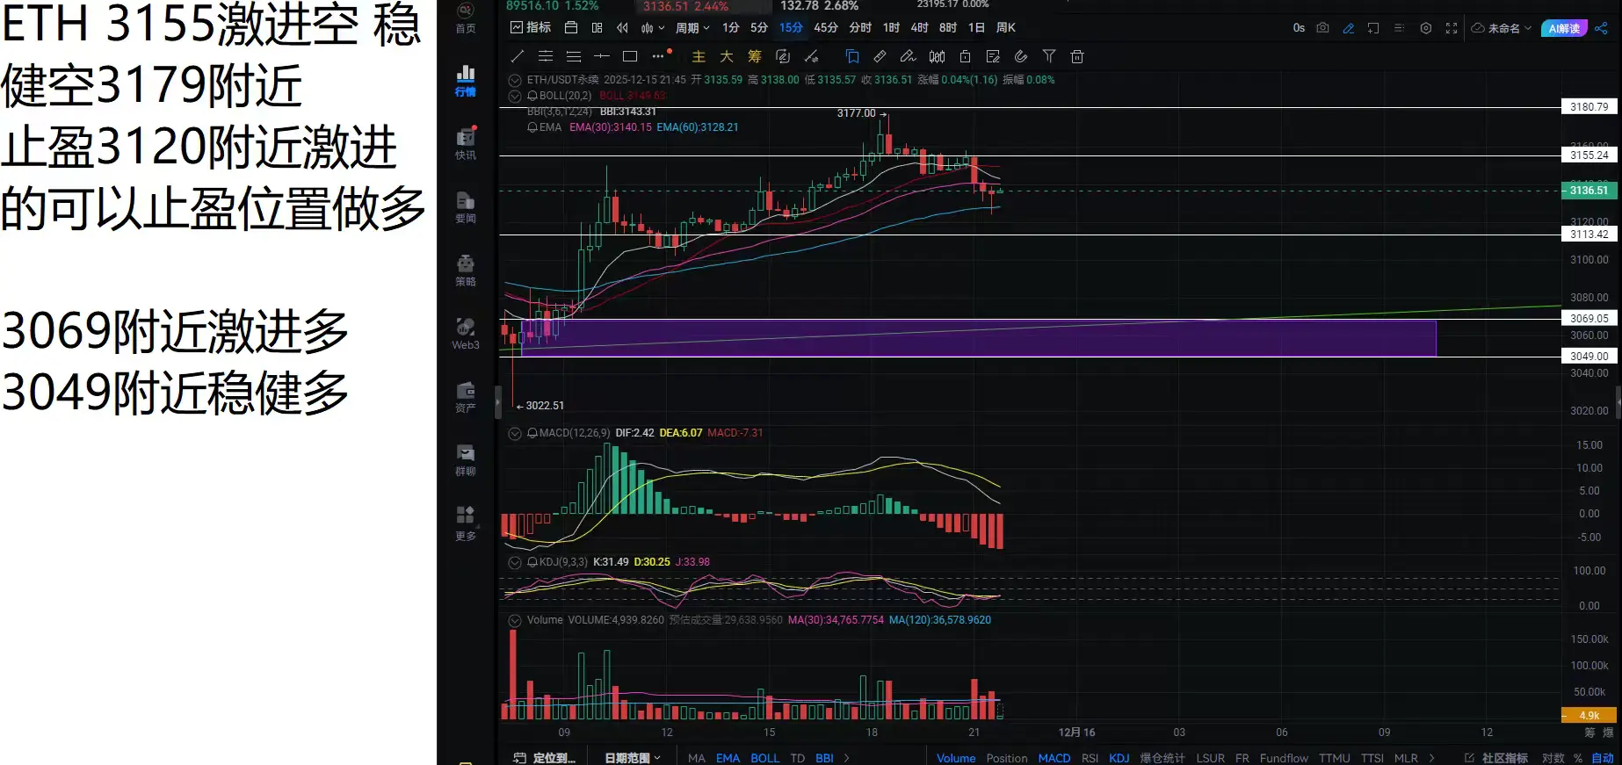This screenshot has width=1622, height=765.
Task: Expand more sub indicators after MLR
Action: (x=1431, y=758)
